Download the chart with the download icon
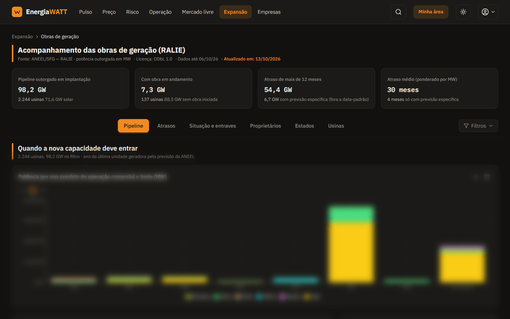 [476, 177]
